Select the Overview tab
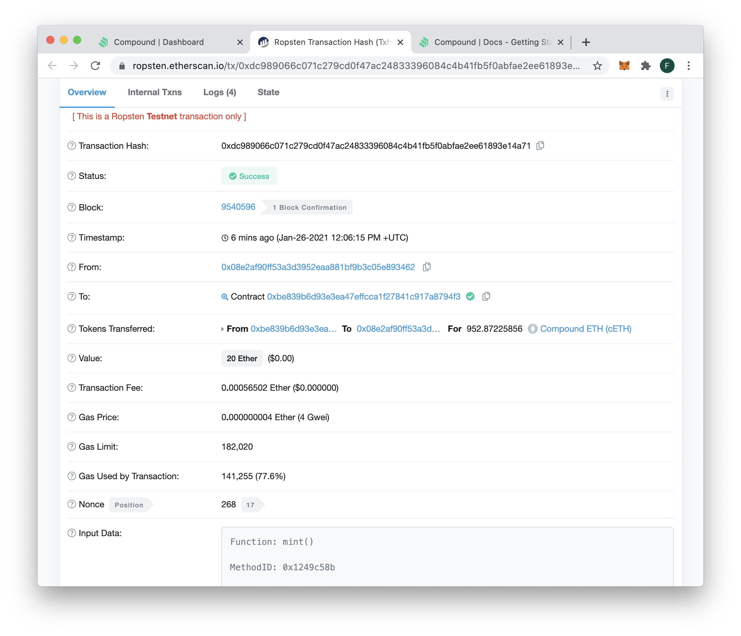 [x=87, y=92]
